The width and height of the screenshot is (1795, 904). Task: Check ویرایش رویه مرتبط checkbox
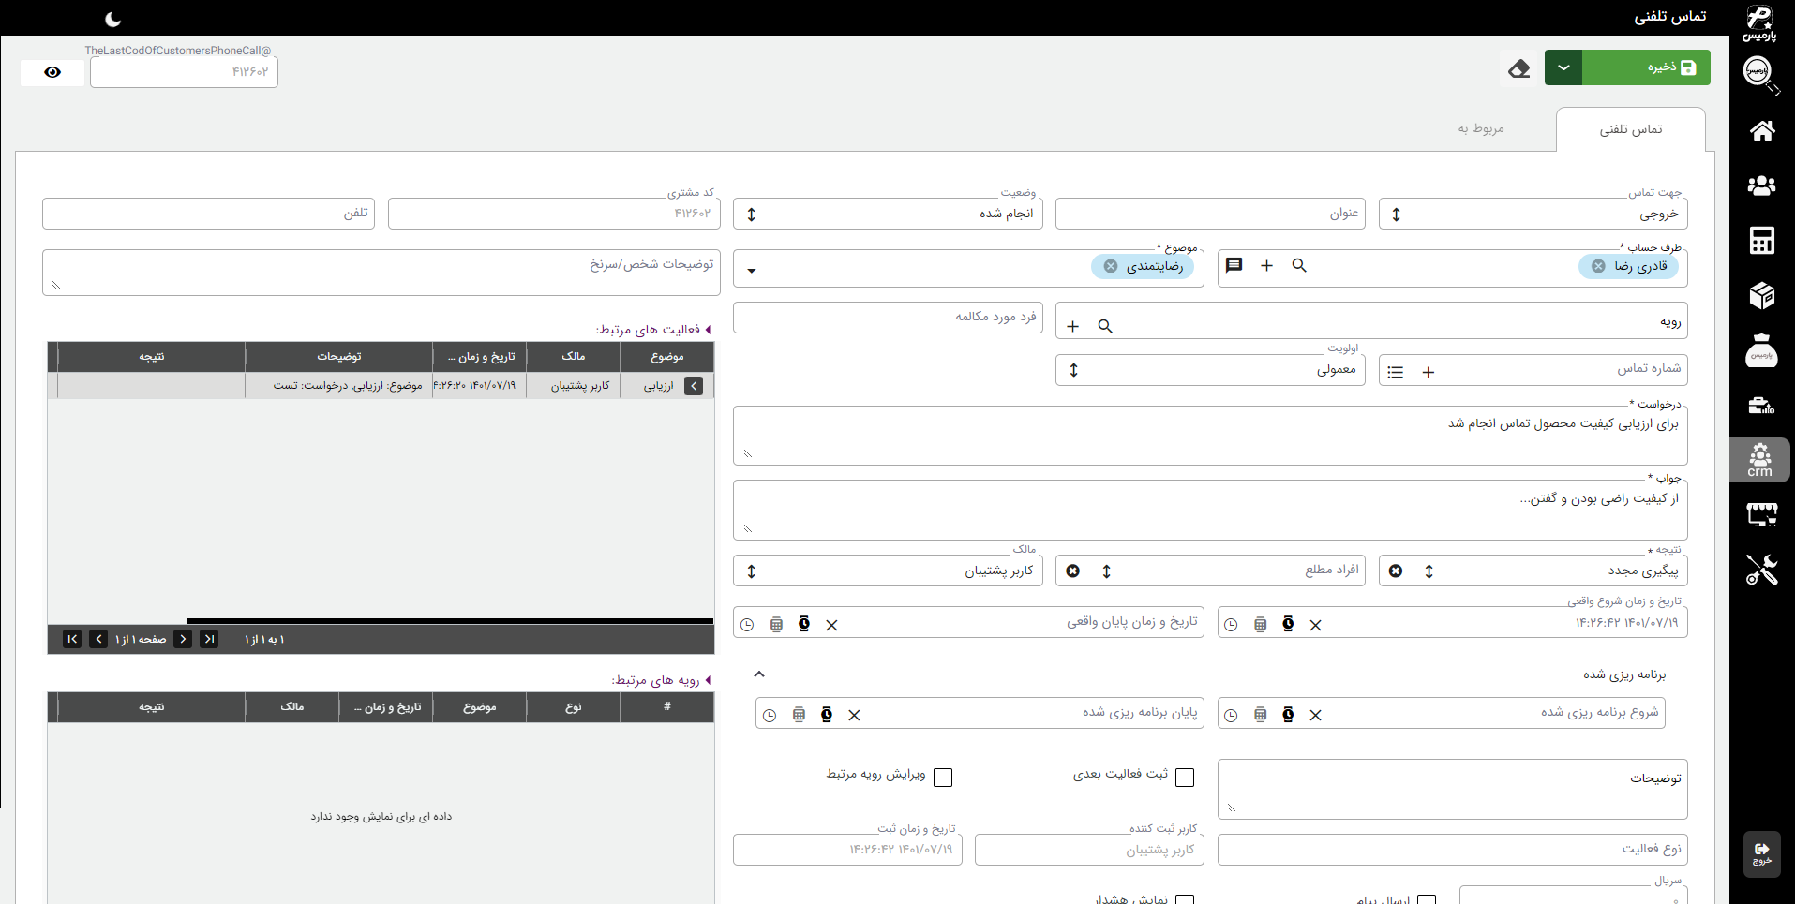[x=943, y=778]
